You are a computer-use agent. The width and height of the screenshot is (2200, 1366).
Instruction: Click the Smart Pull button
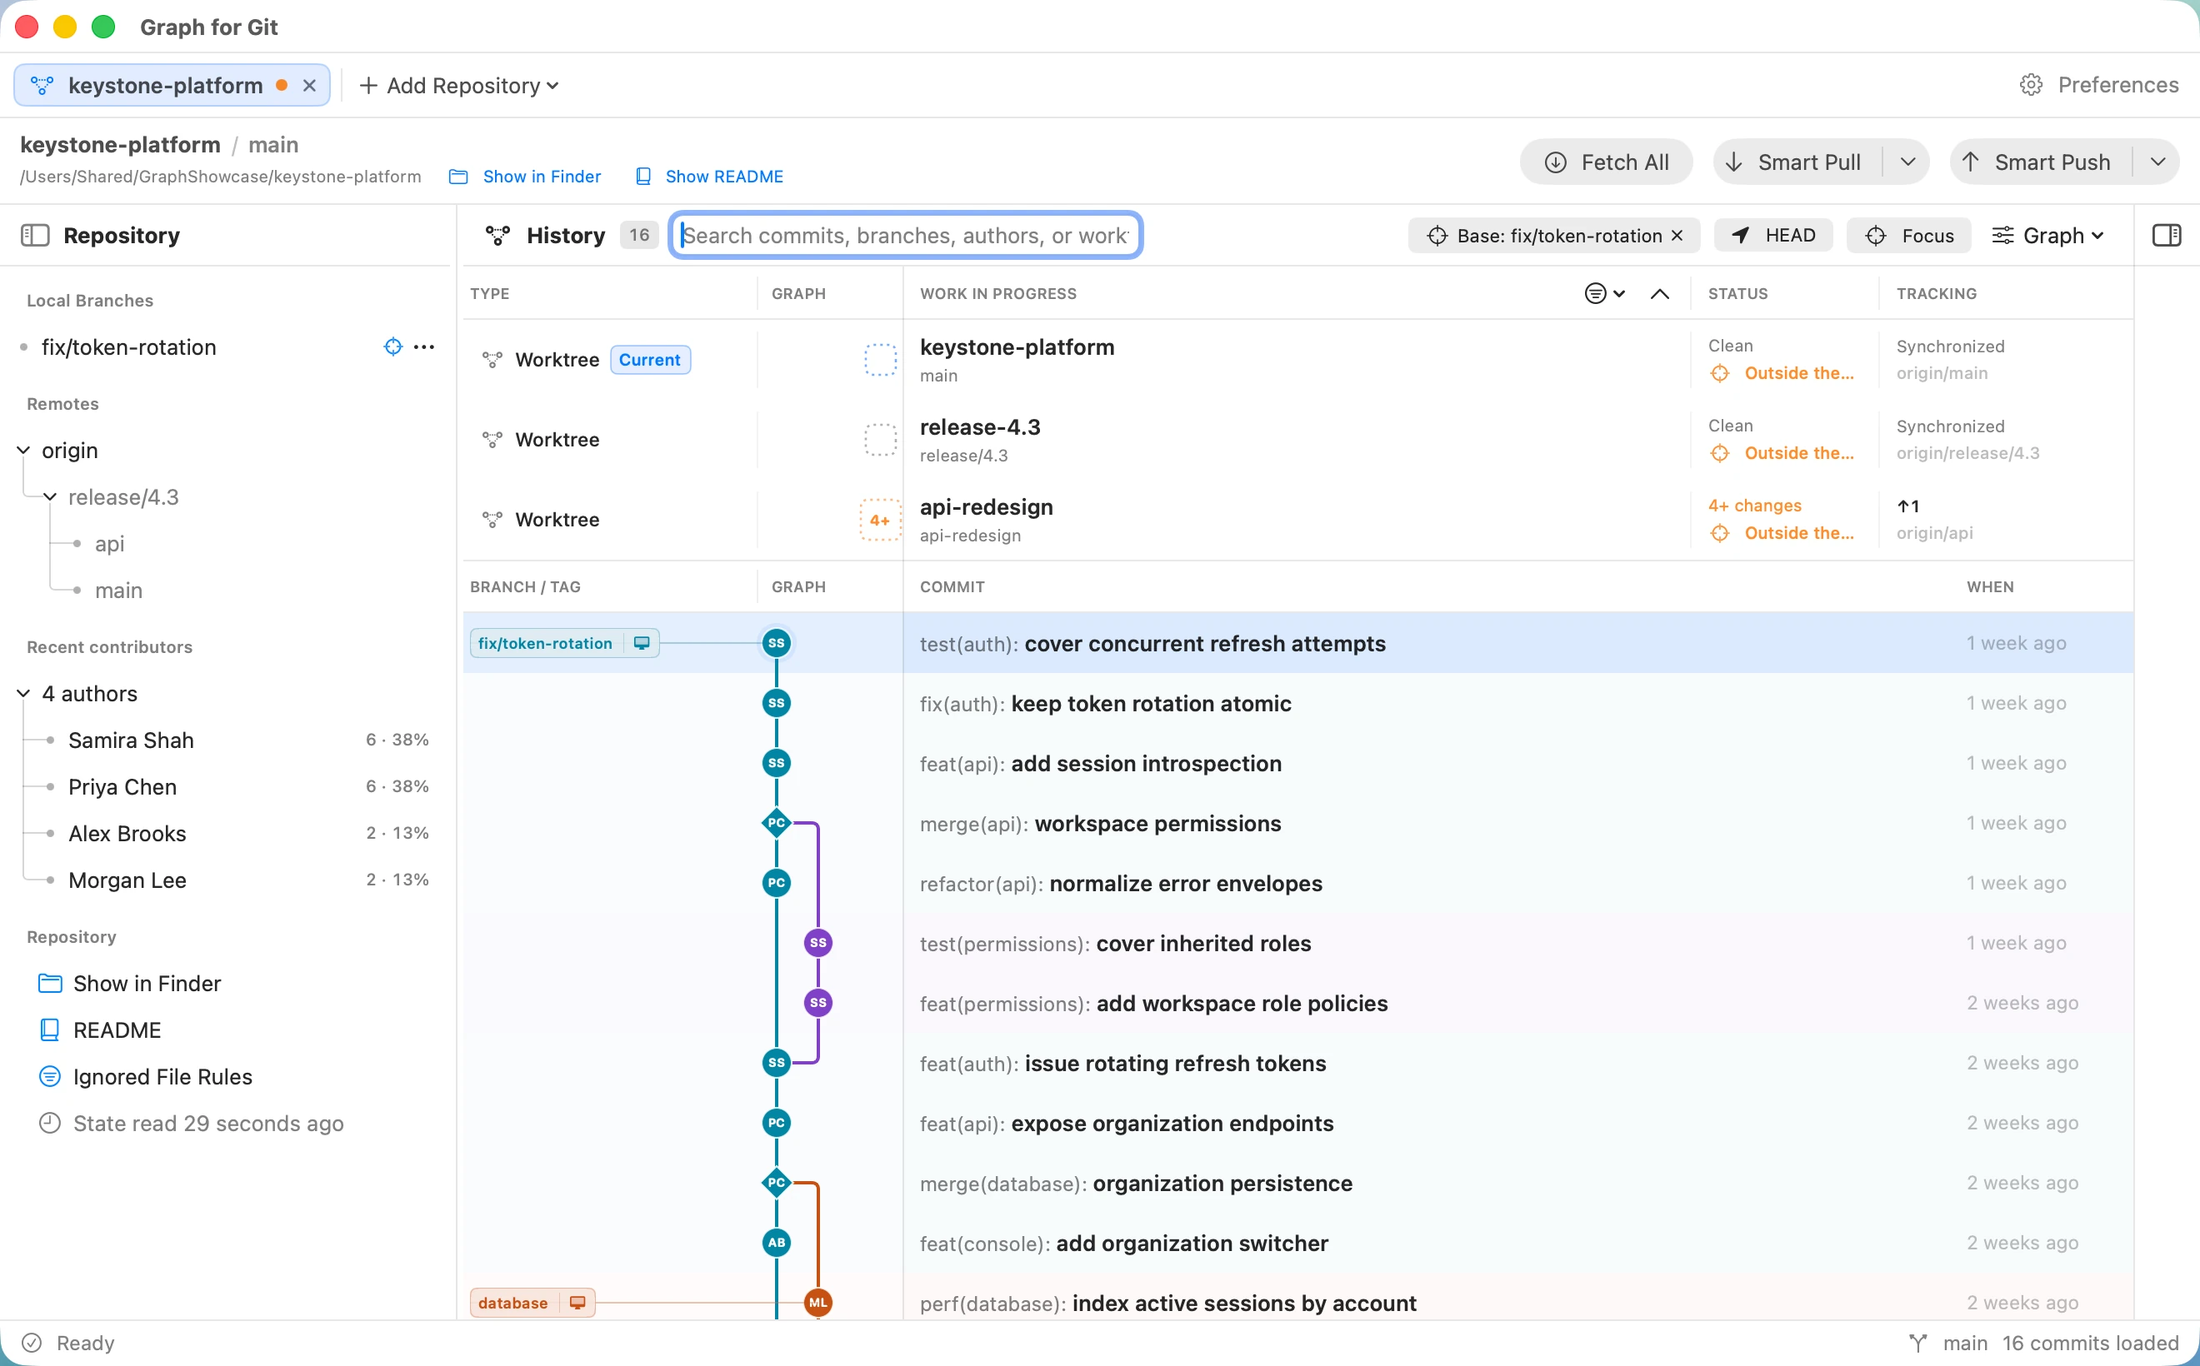coord(1797,162)
